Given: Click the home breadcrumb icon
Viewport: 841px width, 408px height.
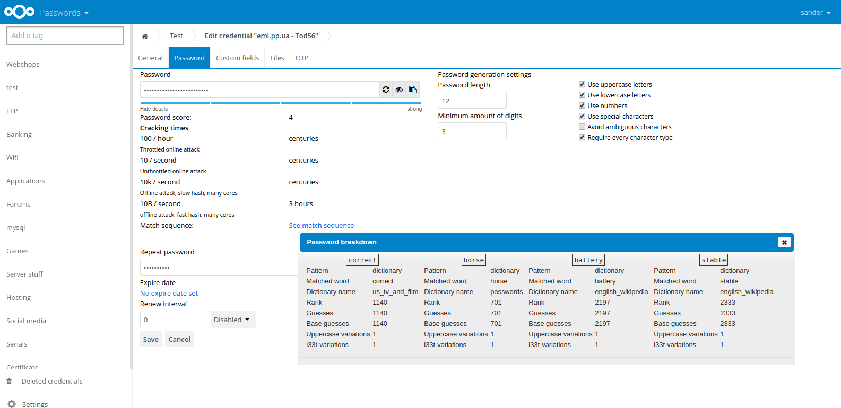Looking at the screenshot, I should click(145, 36).
